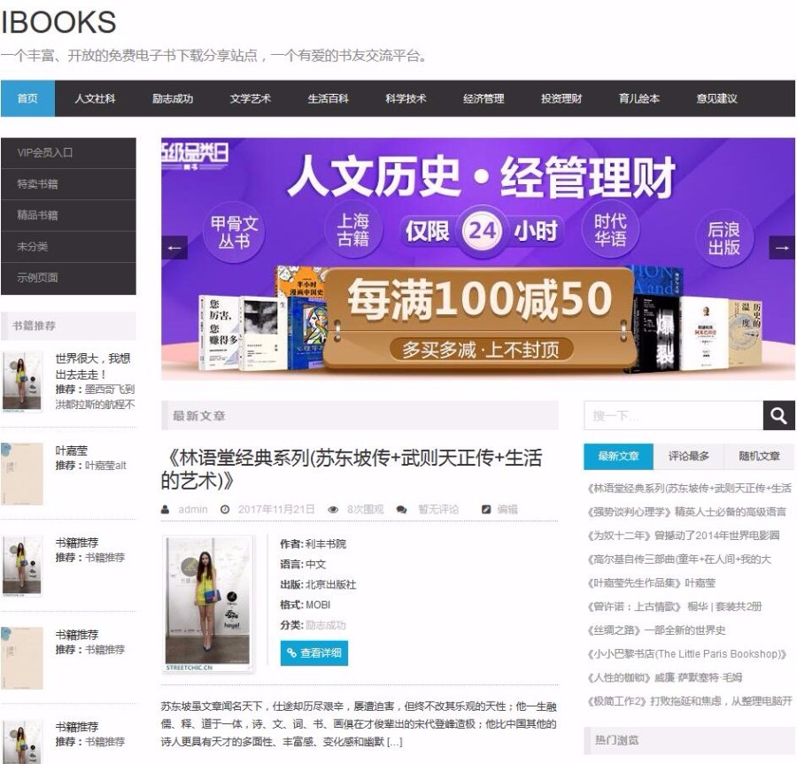Screen dimensions: 797x764
Task: Open the 林语堂经典系列 article headline
Action: [x=352, y=469]
